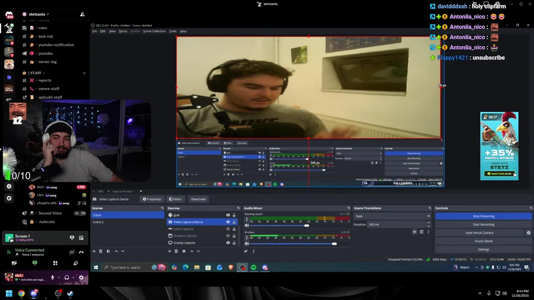Open OBS Scene Collection menu
This screenshot has height=300, width=534.
pos(154,31)
